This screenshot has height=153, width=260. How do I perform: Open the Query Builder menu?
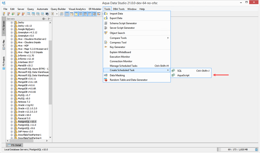pyautogui.click(x=58, y=9)
